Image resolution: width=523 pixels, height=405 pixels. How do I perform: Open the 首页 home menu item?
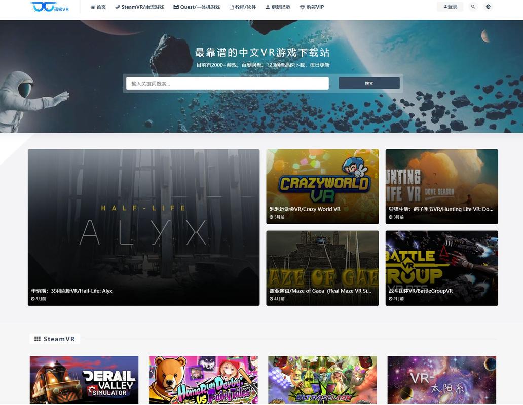(x=98, y=7)
